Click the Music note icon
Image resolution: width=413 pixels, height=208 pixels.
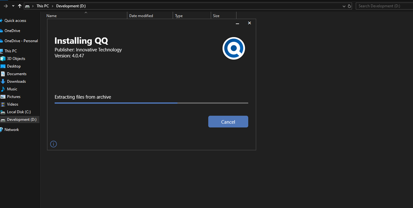coord(3,89)
